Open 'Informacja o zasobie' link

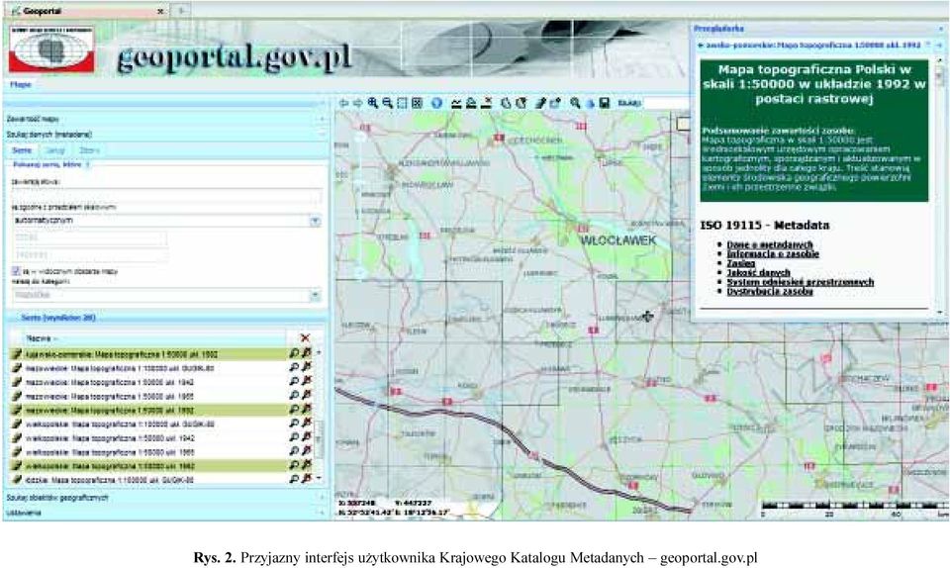tap(773, 253)
